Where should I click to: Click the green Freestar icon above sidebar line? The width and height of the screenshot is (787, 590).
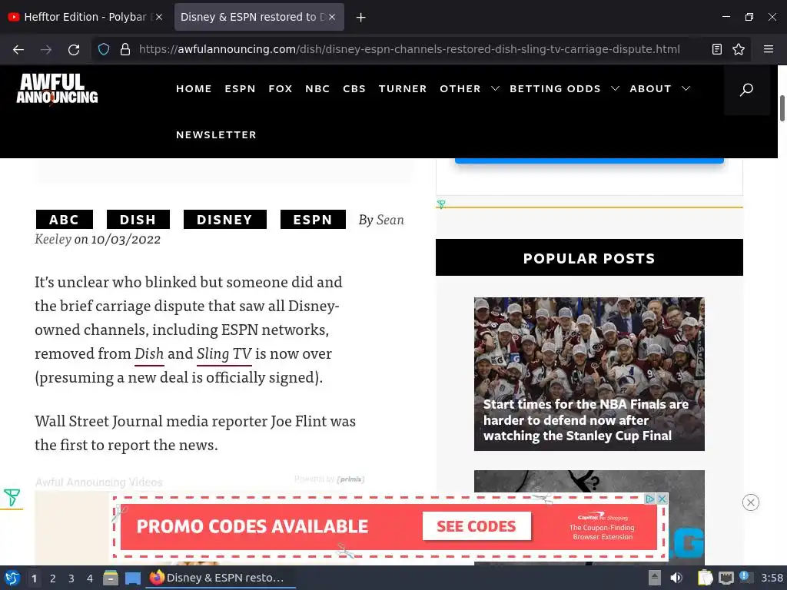tap(440, 204)
